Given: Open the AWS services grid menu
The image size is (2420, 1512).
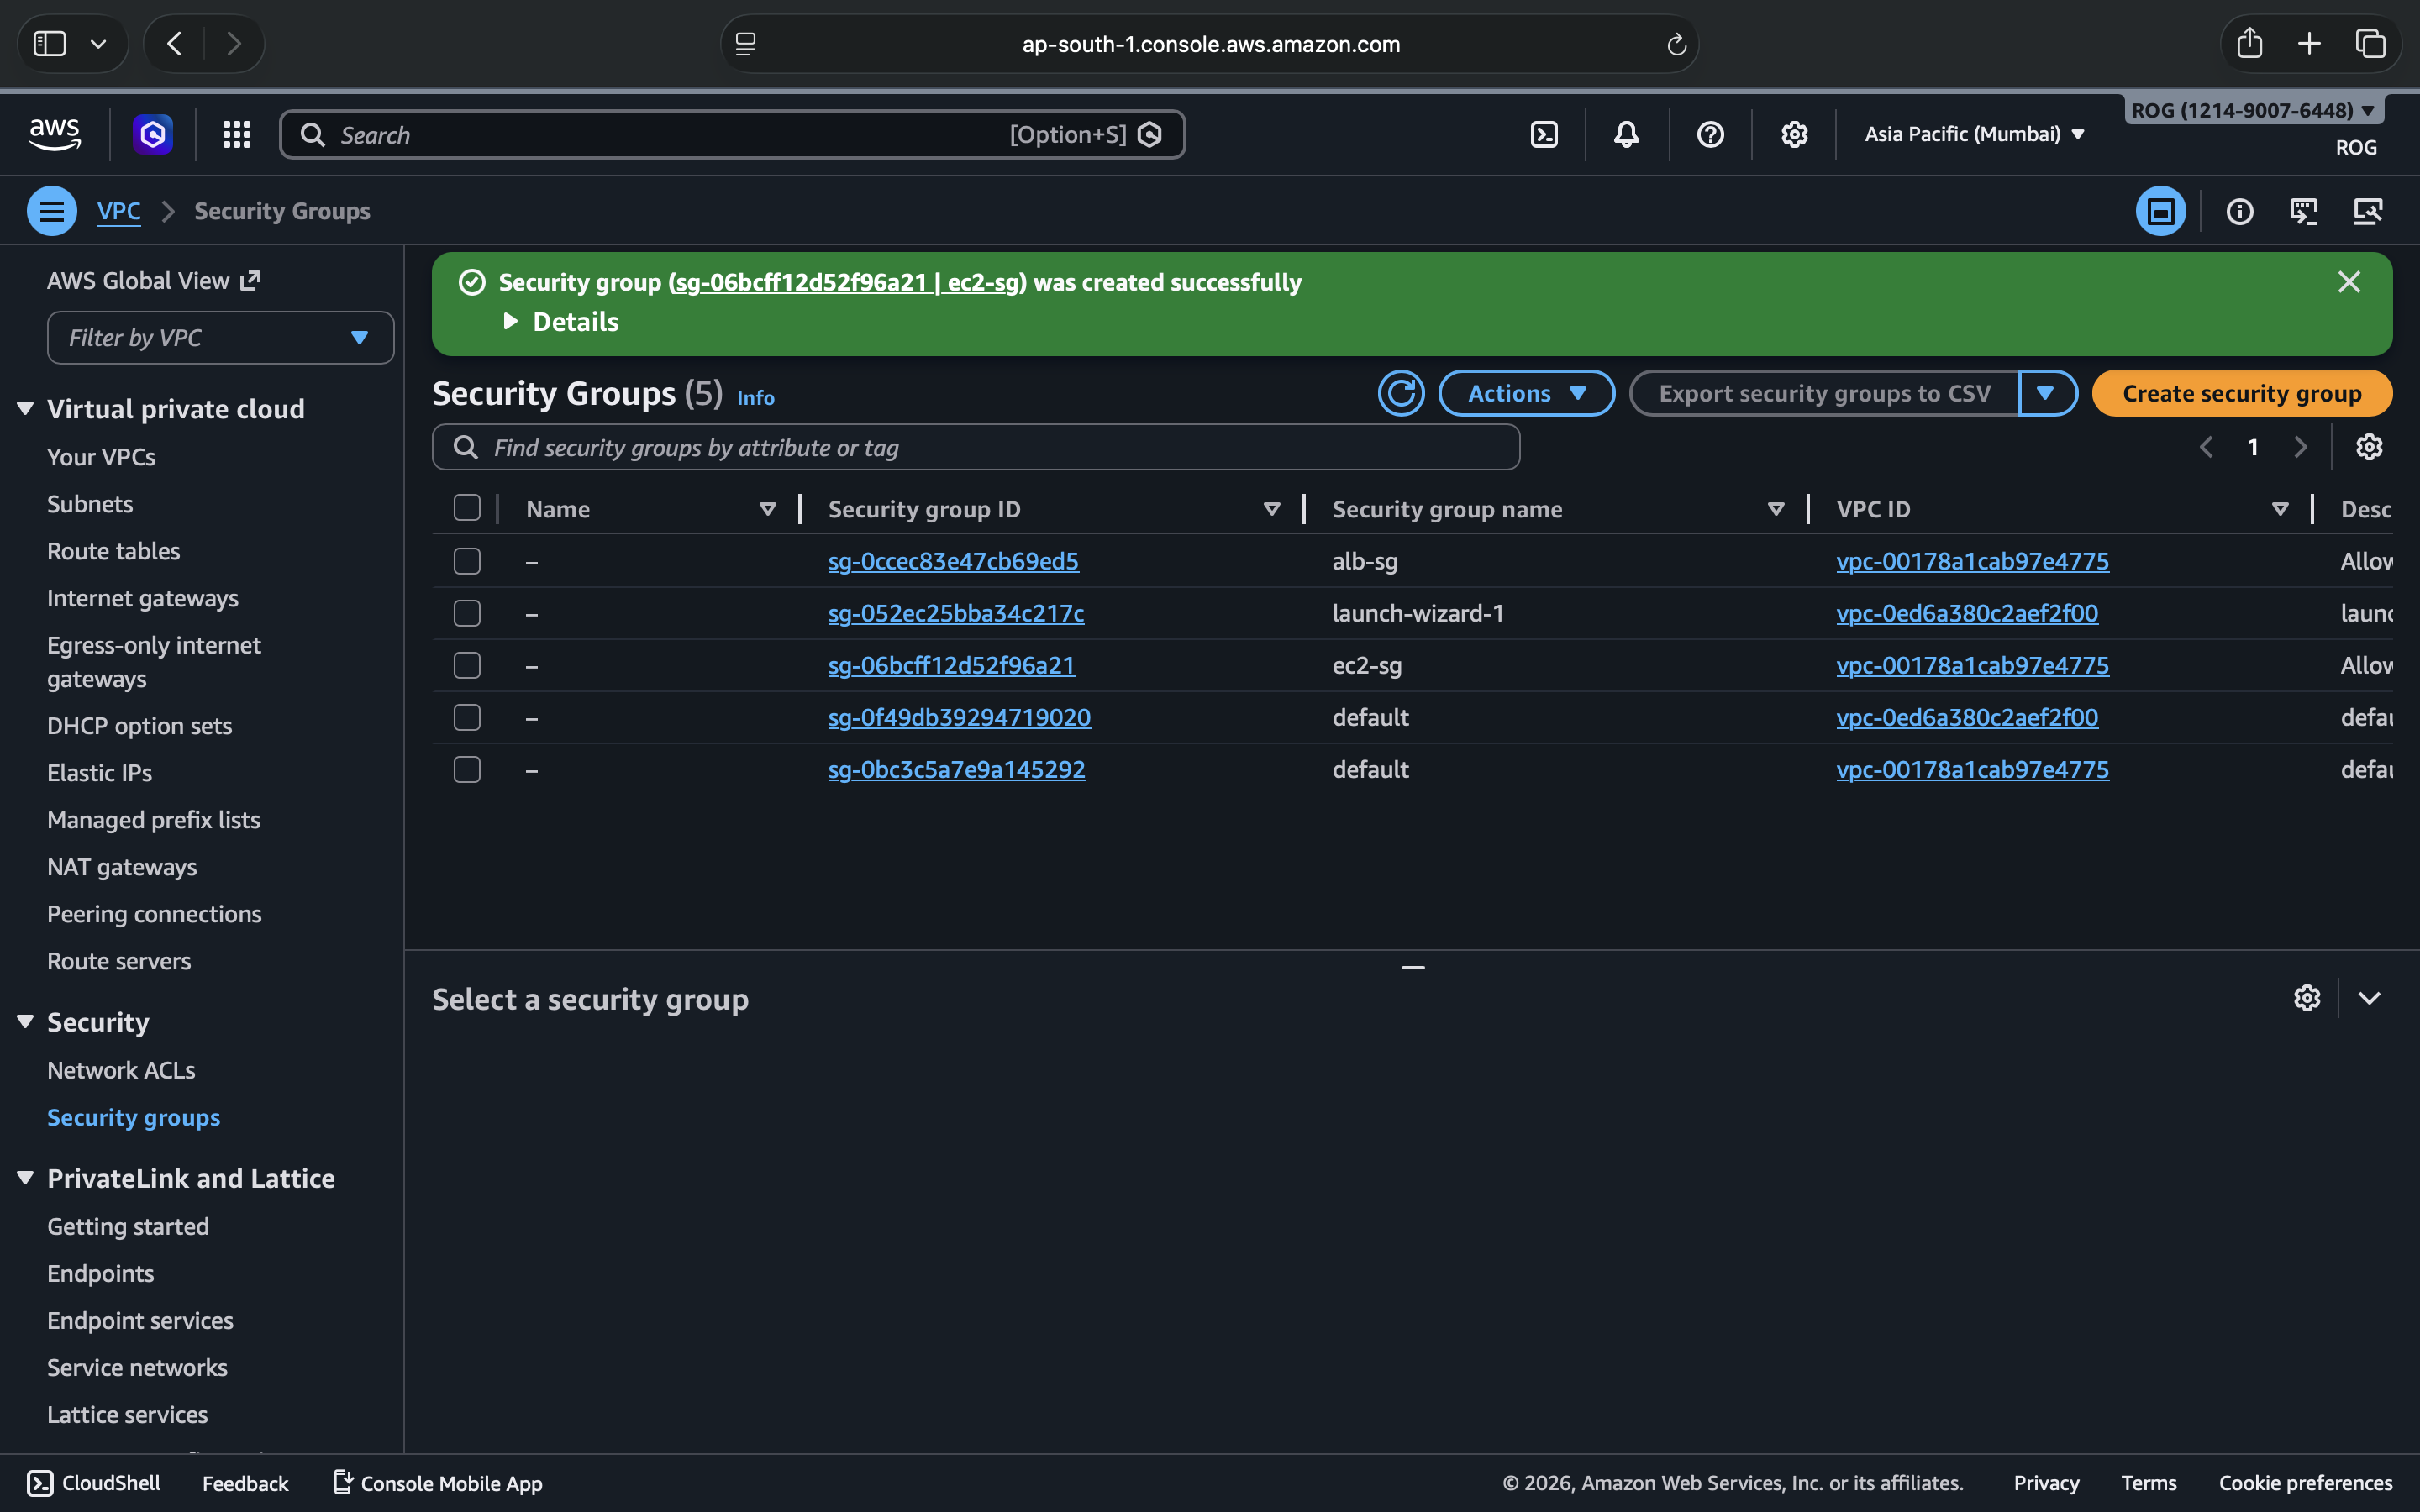Looking at the screenshot, I should point(236,134).
